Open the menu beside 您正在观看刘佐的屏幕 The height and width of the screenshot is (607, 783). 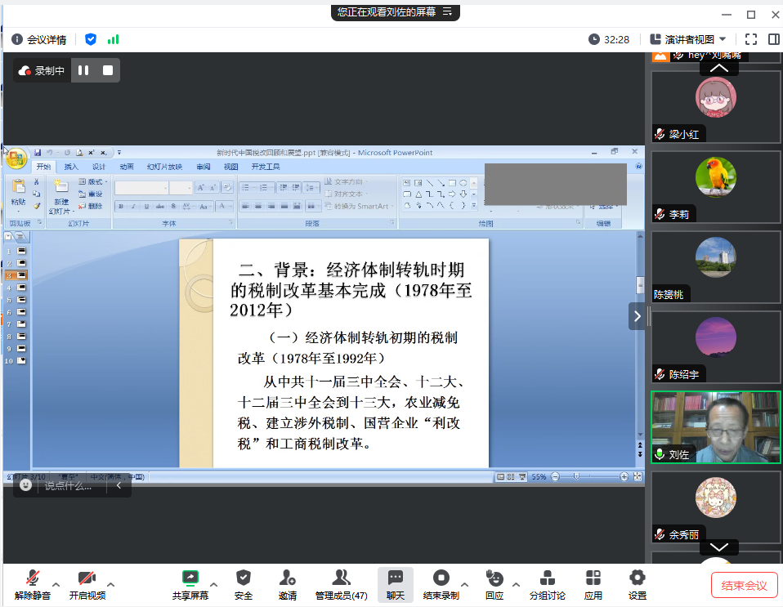pyautogui.click(x=447, y=12)
